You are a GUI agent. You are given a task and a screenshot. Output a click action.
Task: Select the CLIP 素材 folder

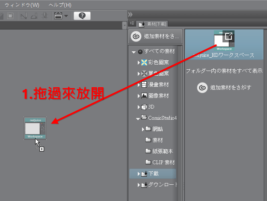(x=163, y=163)
